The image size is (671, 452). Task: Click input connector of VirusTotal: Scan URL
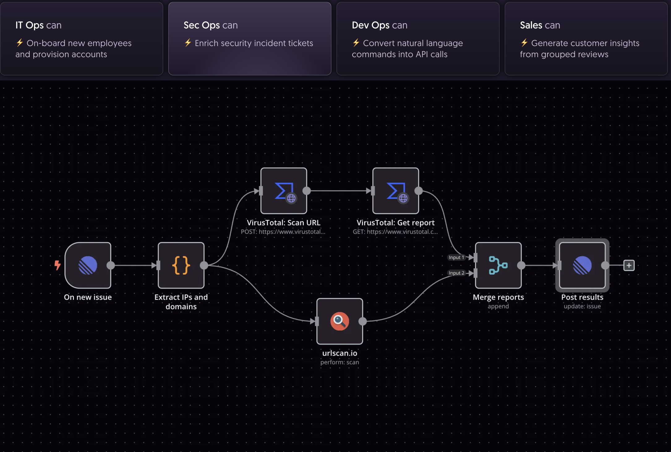[x=261, y=191]
